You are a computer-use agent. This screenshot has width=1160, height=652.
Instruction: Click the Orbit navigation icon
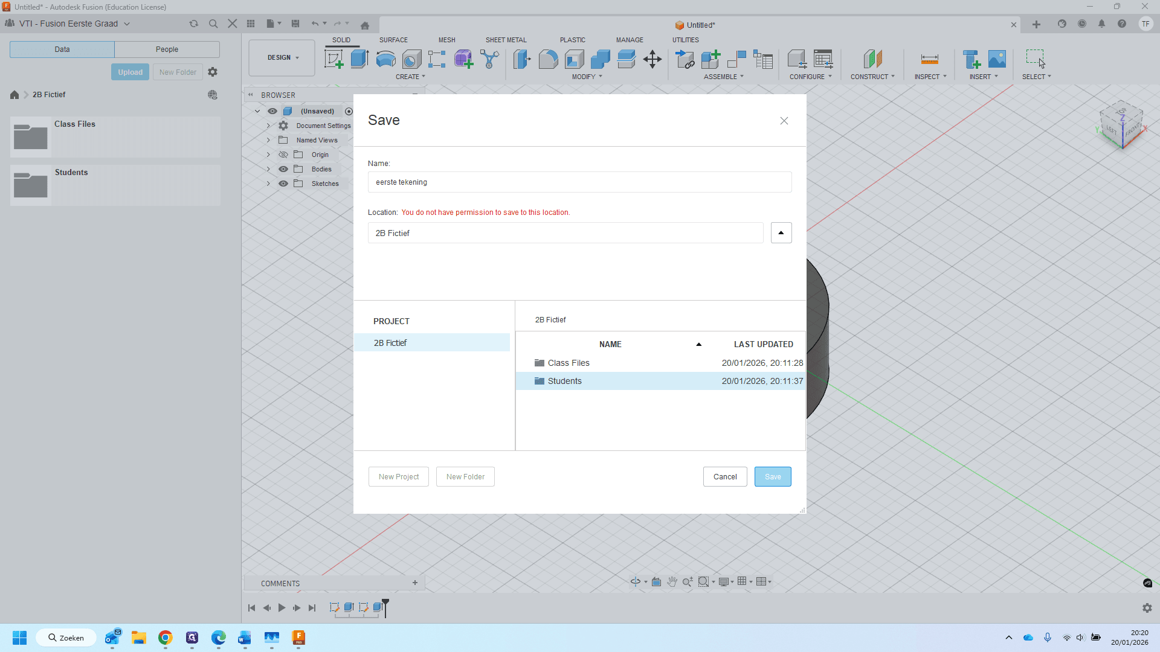pyautogui.click(x=636, y=581)
